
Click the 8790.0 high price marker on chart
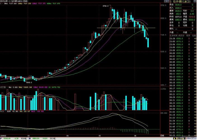pyautogui.click(x=105, y=6)
